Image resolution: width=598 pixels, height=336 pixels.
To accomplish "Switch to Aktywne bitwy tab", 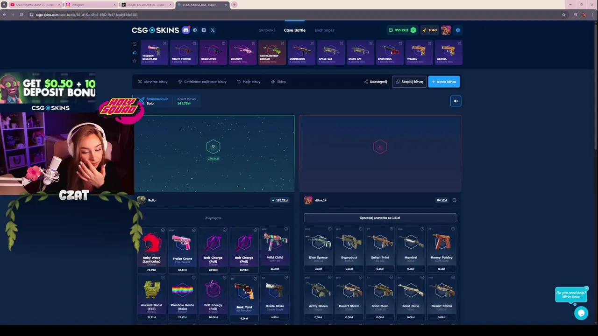I will point(153,82).
